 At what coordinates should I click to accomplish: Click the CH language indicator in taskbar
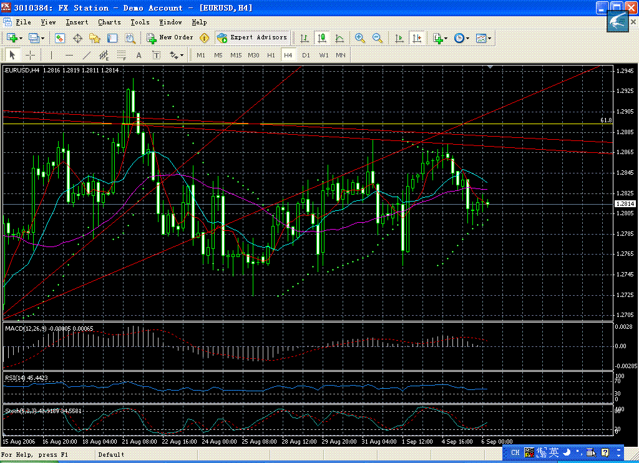pyautogui.click(x=515, y=452)
